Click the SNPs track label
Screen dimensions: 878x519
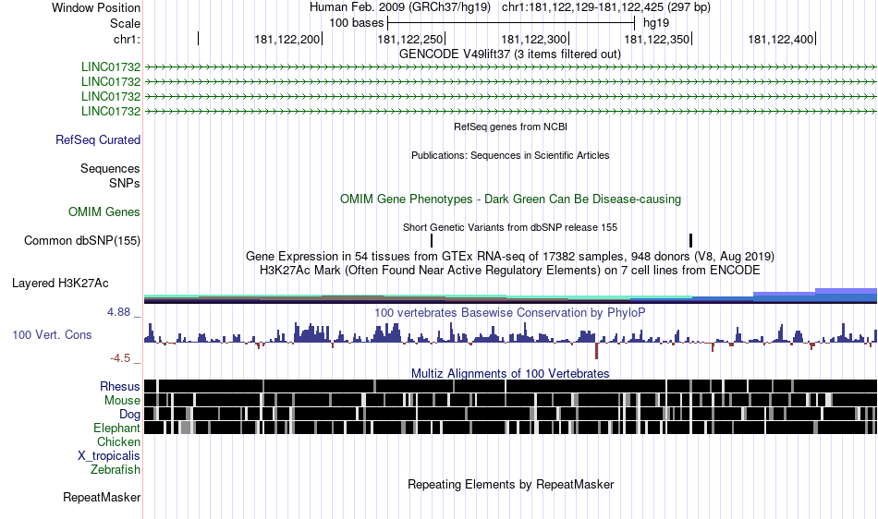tap(125, 184)
